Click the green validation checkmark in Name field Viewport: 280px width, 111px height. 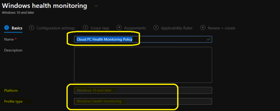(x=208, y=39)
